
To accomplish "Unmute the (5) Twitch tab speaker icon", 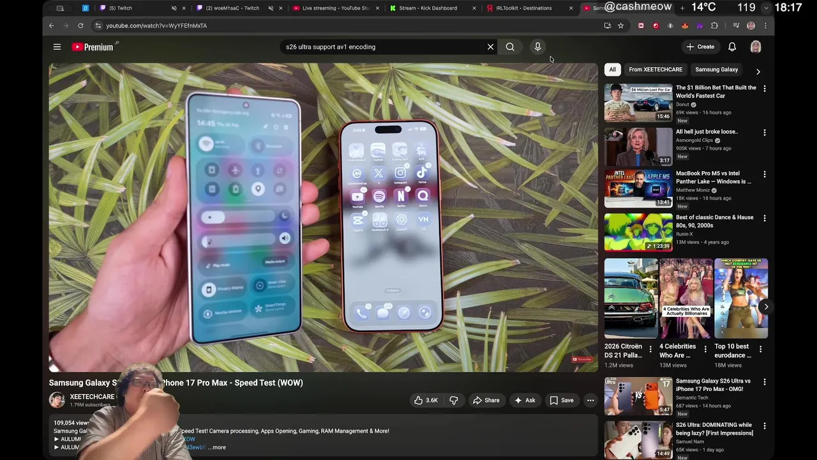I will 174,8.
